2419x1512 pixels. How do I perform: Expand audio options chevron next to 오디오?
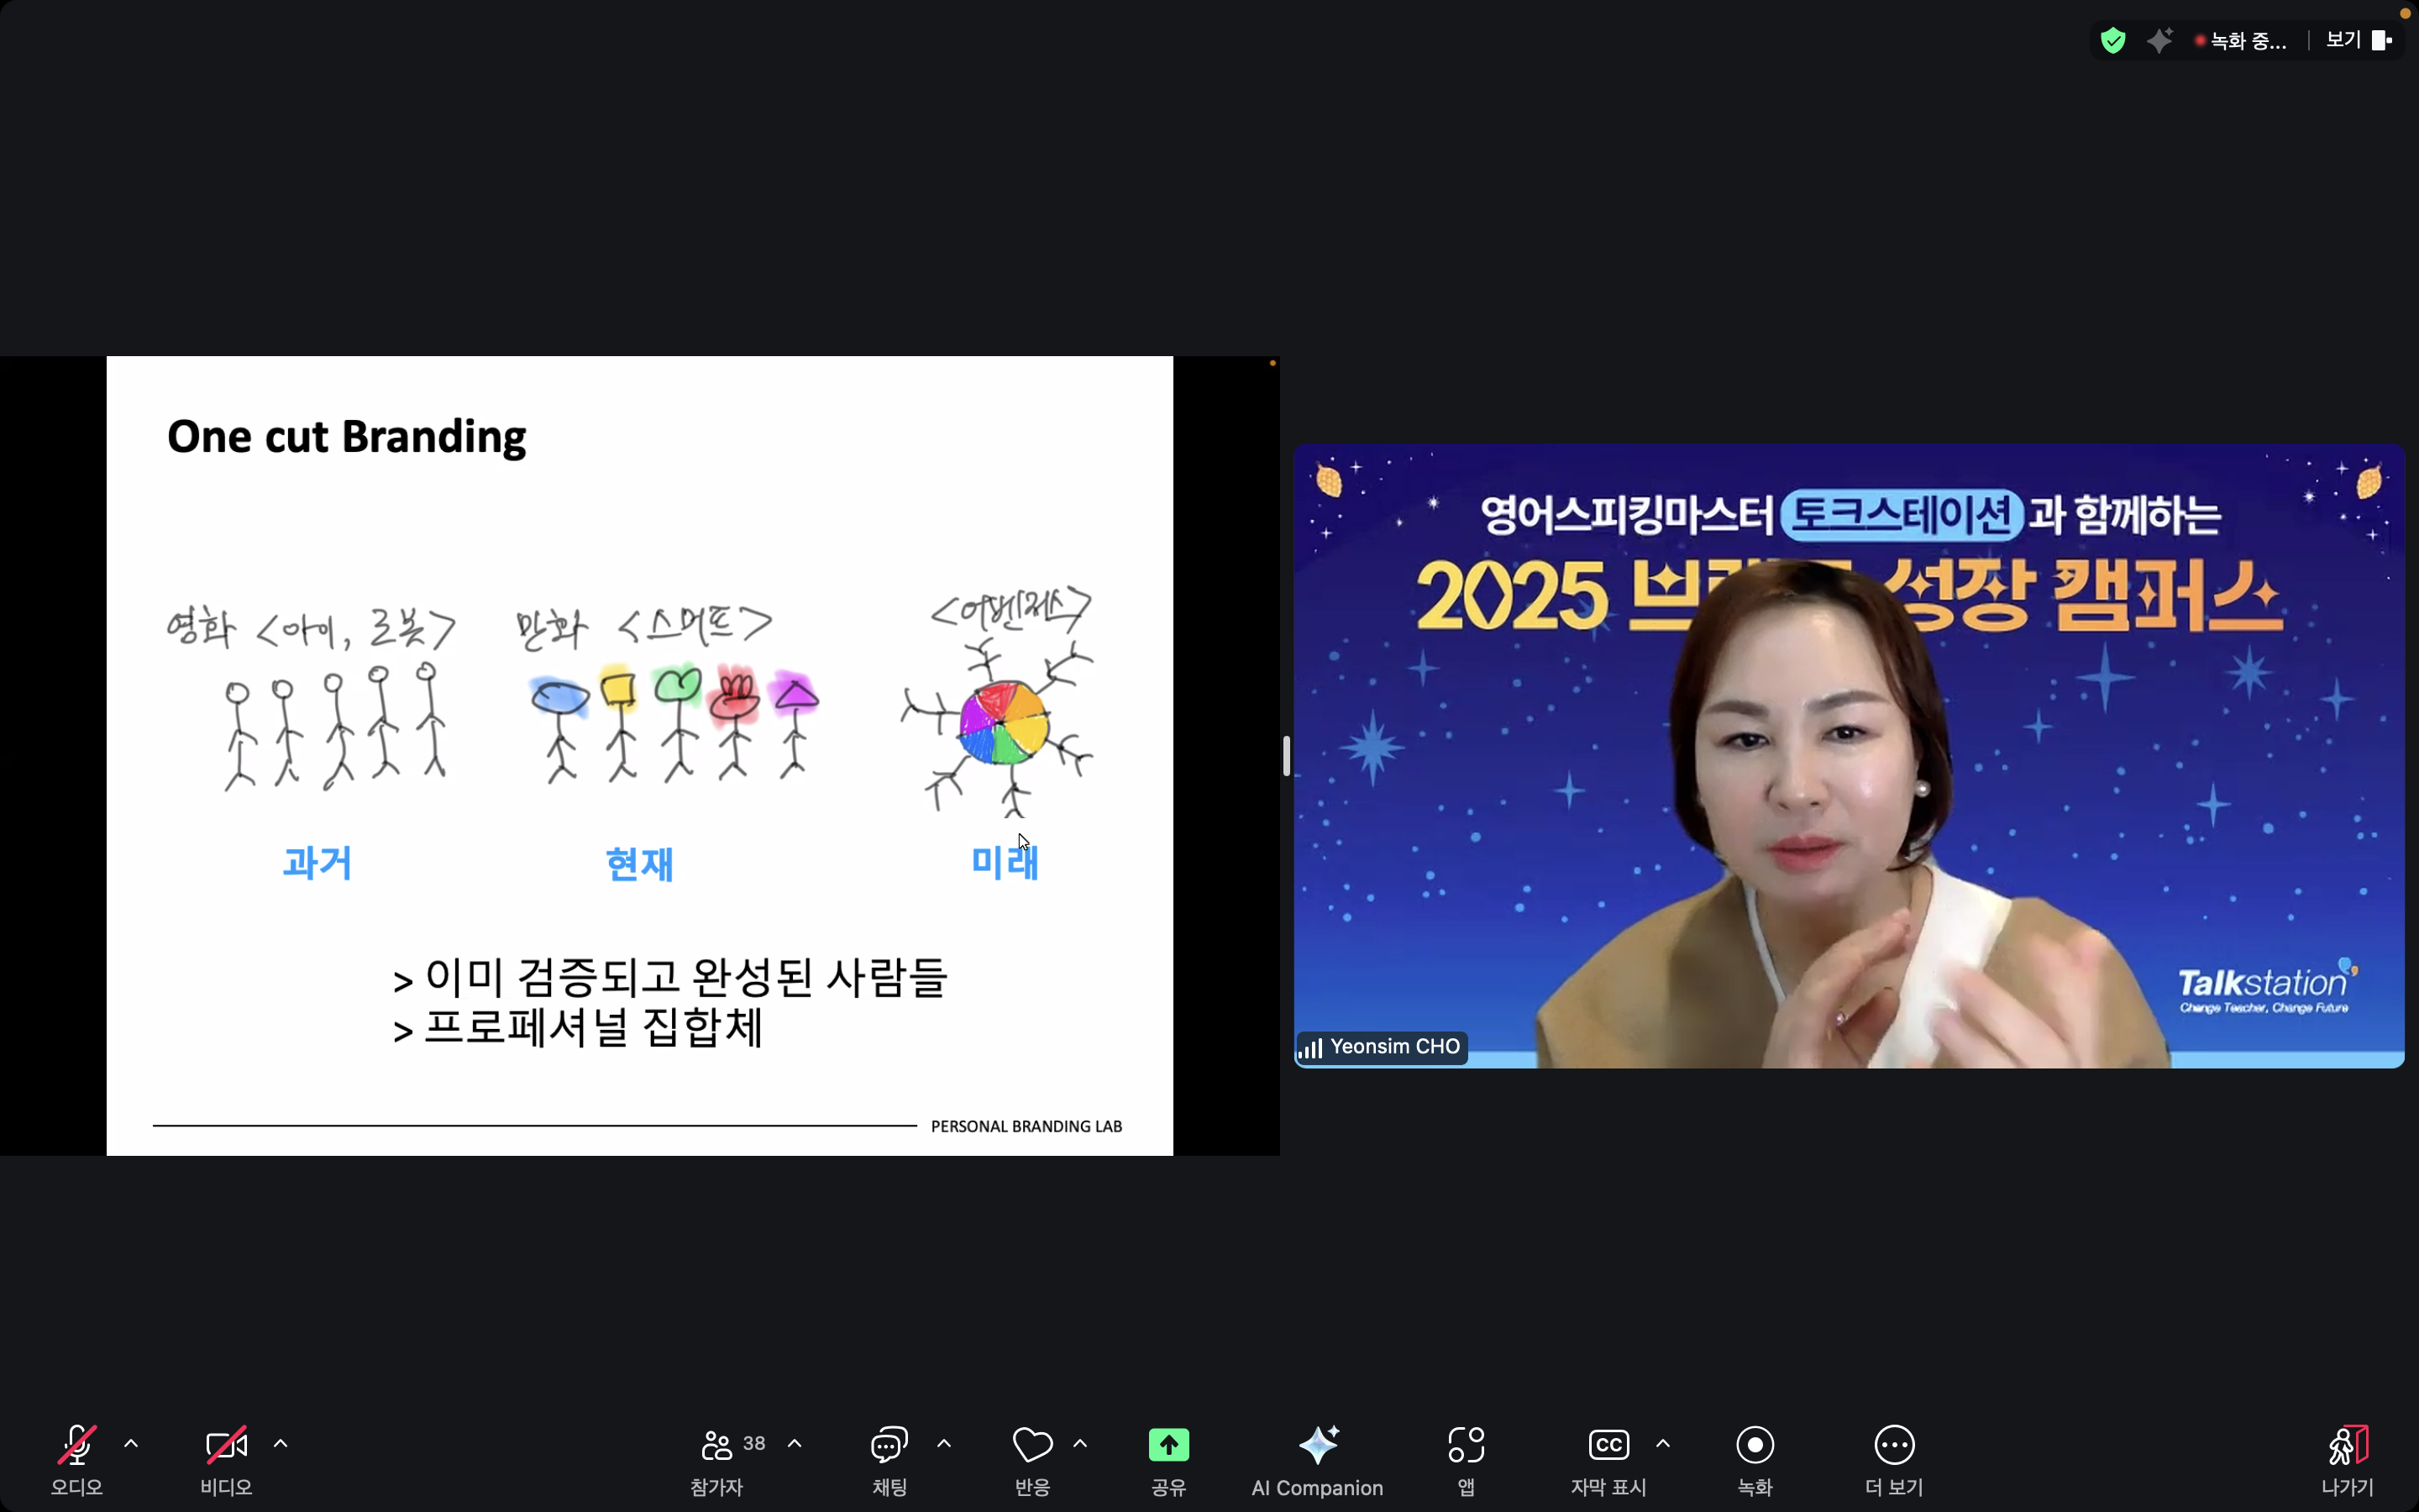[x=131, y=1443]
